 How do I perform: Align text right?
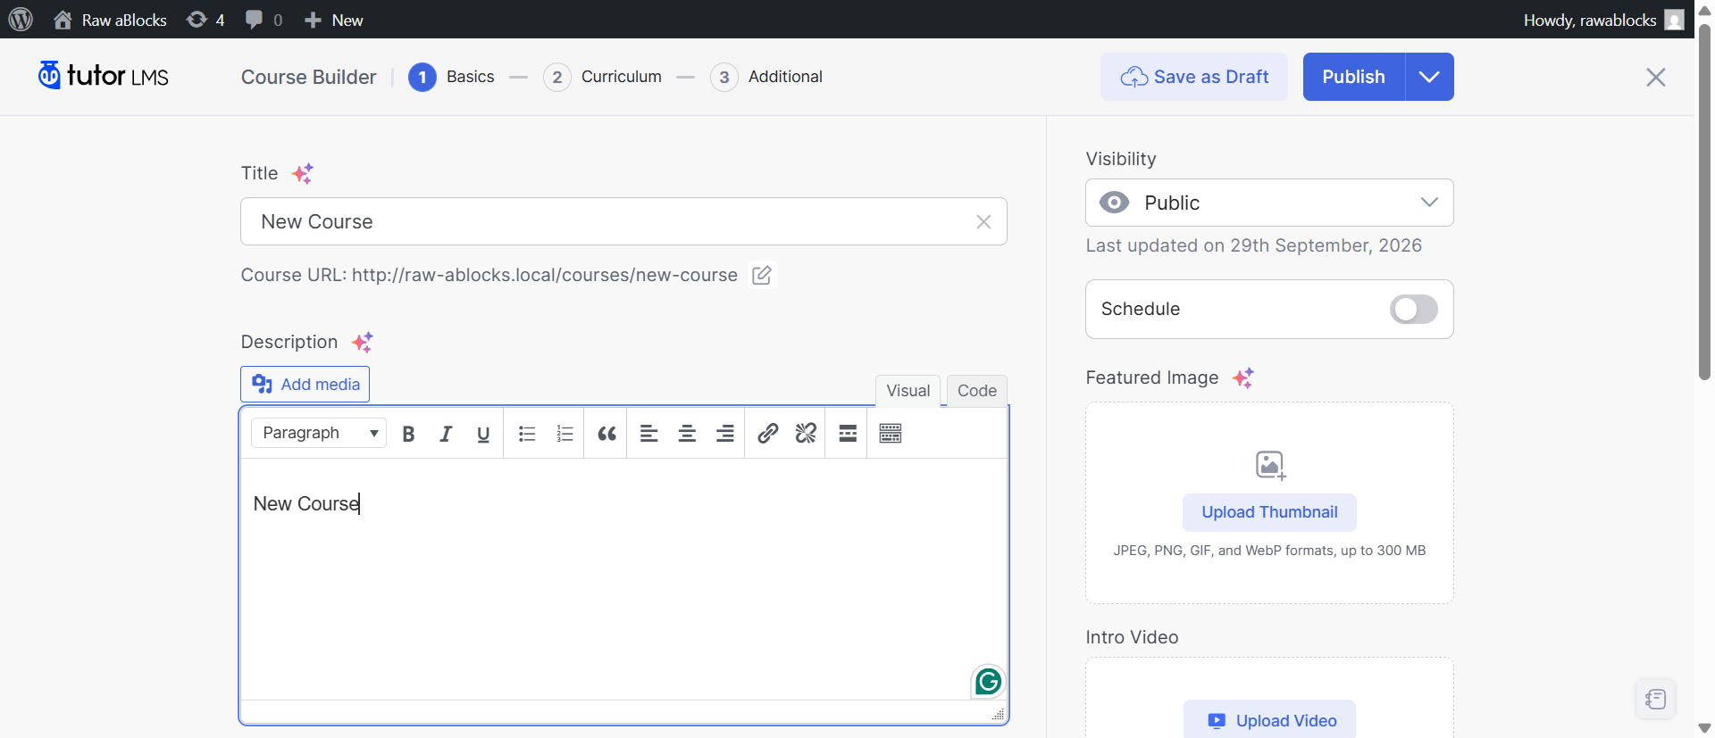[x=724, y=434]
